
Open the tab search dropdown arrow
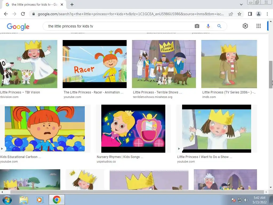(241, 5)
